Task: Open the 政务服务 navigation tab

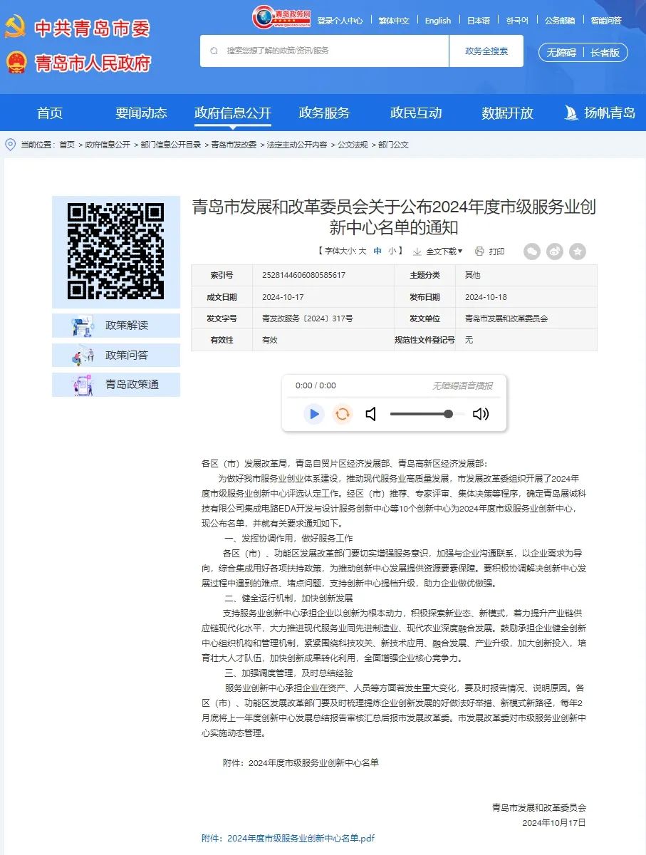Action: [x=324, y=113]
